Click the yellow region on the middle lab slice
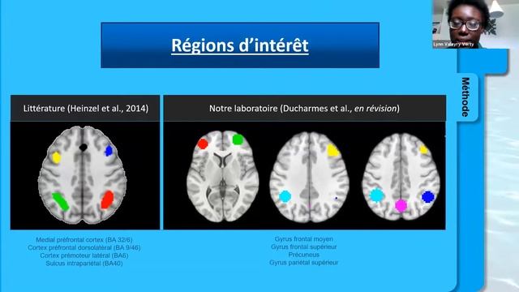 333,151
